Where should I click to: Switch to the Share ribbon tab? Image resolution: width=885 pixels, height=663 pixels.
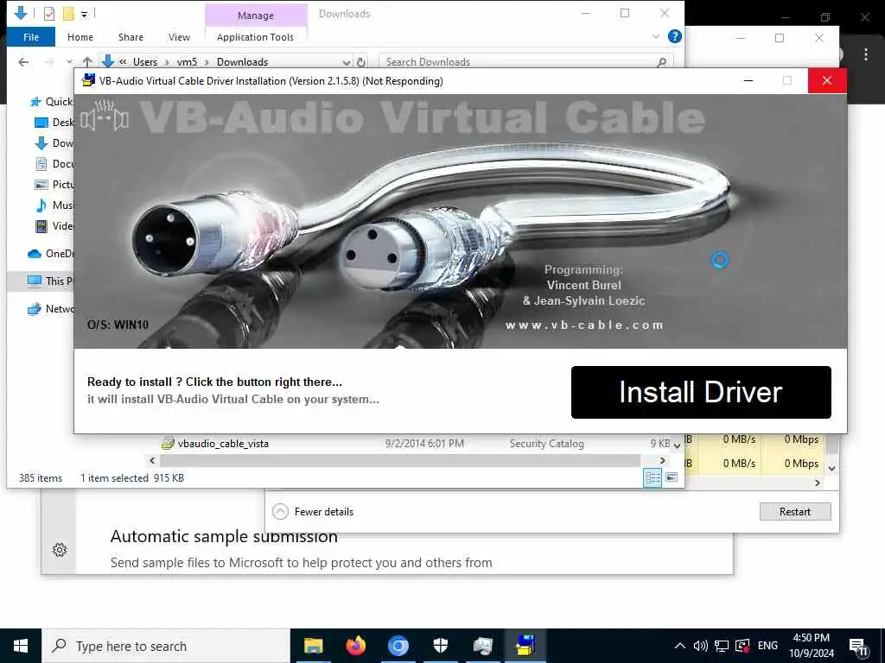(x=131, y=37)
